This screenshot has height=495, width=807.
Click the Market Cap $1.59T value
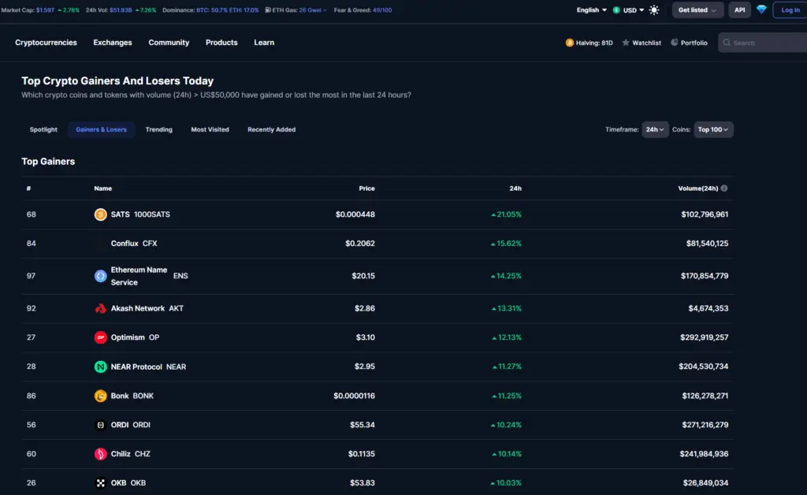(x=45, y=9)
